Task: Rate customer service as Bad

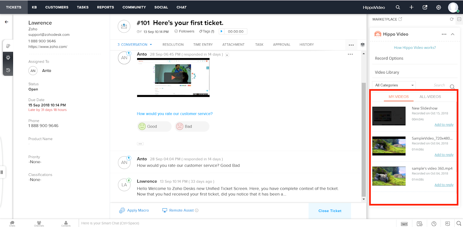Action: click(192, 126)
